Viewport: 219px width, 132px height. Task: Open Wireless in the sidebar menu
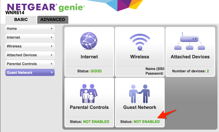point(30,46)
